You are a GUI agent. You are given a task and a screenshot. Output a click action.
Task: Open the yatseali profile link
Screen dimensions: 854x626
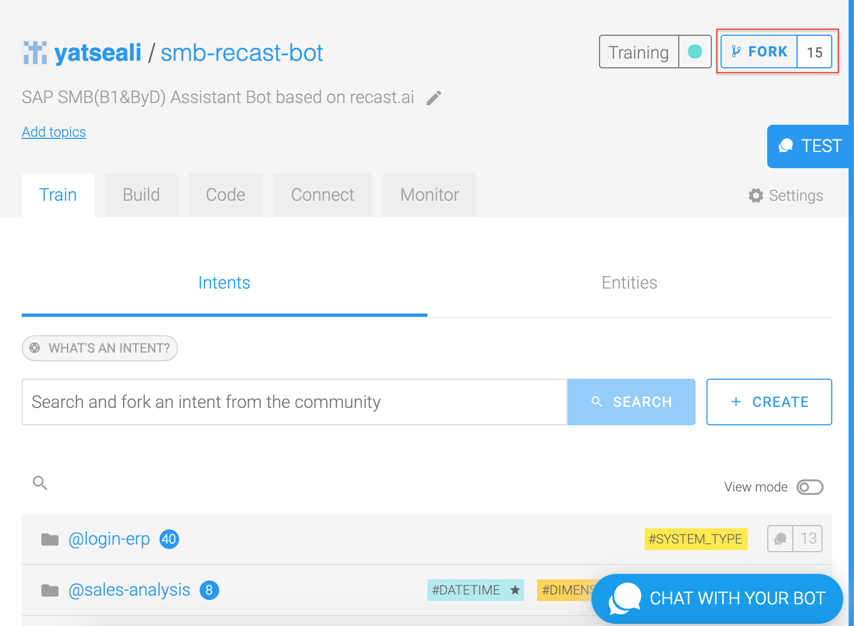(98, 53)
